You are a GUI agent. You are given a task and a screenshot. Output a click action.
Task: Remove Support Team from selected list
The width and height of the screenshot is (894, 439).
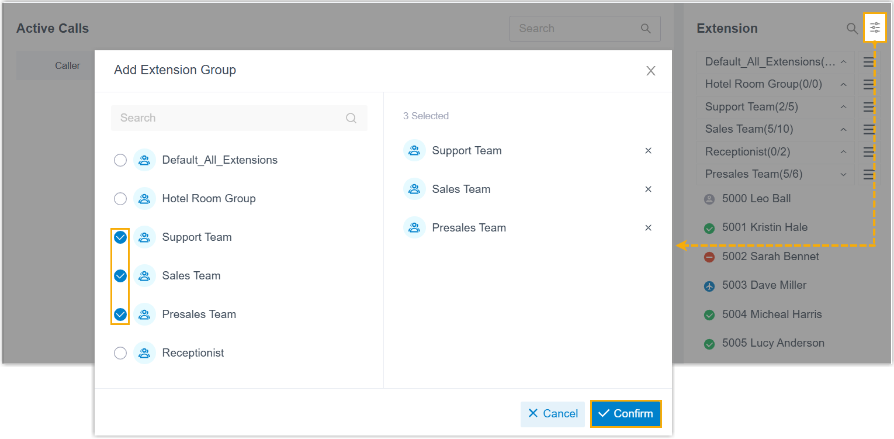pyautogui.click(x=648, y=151)
